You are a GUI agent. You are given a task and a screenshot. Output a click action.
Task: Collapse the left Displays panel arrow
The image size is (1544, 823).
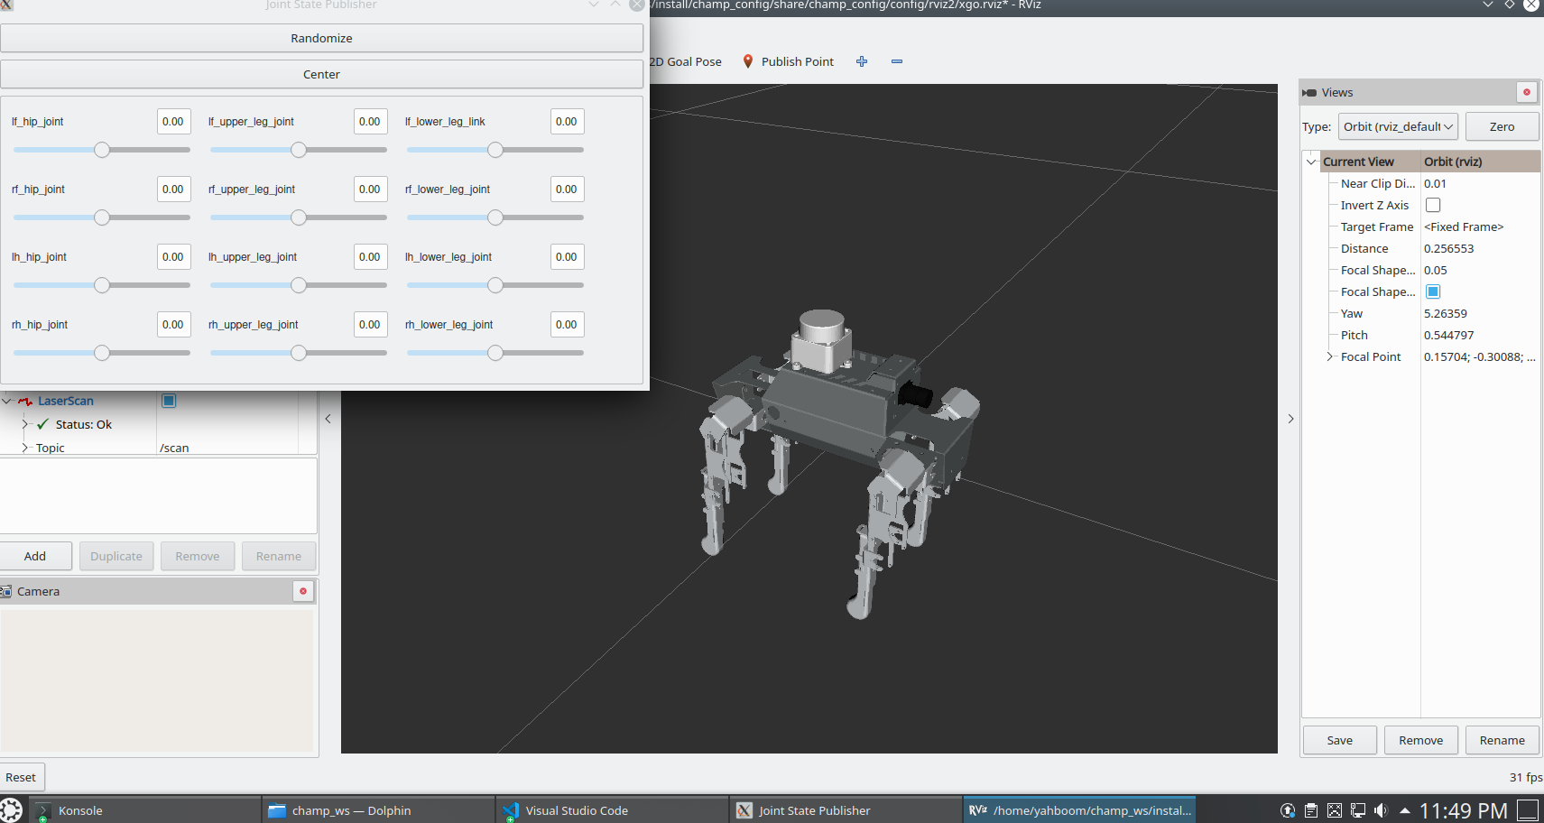point(328,419)
